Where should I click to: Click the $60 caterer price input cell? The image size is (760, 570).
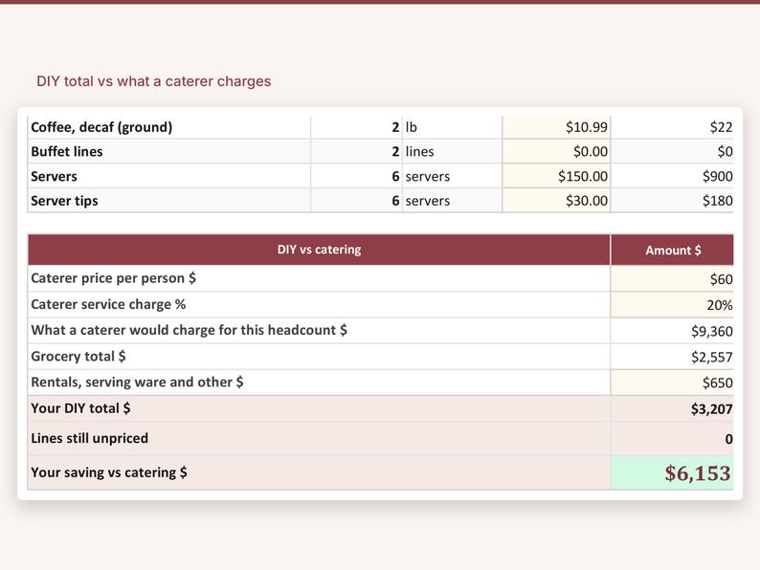672,279
